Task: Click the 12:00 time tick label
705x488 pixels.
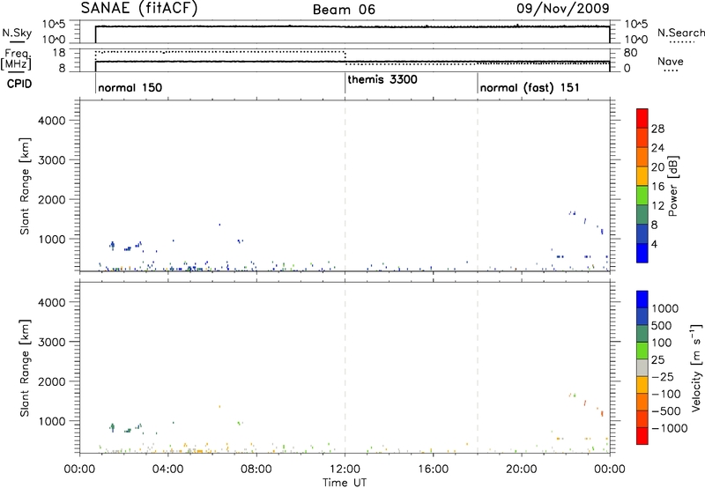Action: (345, 470)
